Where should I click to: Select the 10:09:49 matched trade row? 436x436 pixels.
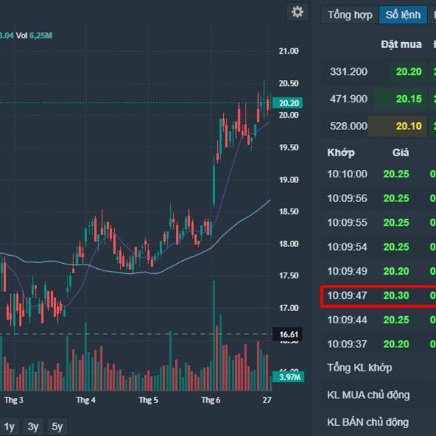(x=379, y=271)
